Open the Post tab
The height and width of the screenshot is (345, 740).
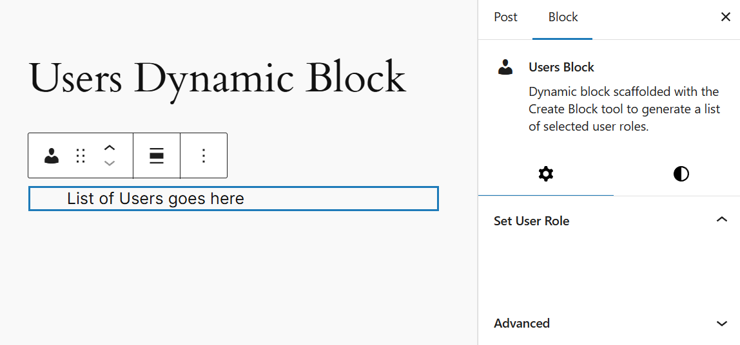pos(505,17)
